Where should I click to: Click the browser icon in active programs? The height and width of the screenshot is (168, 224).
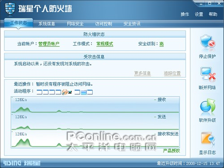[65, 92]
